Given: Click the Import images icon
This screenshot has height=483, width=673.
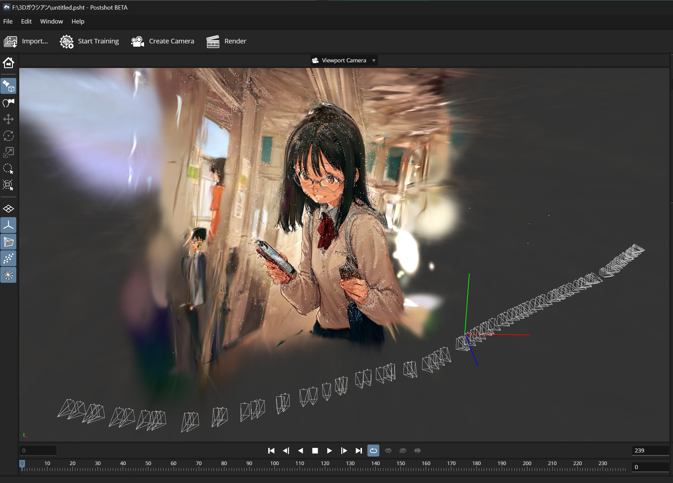Looking at the screenshot, I should [11, 41].
